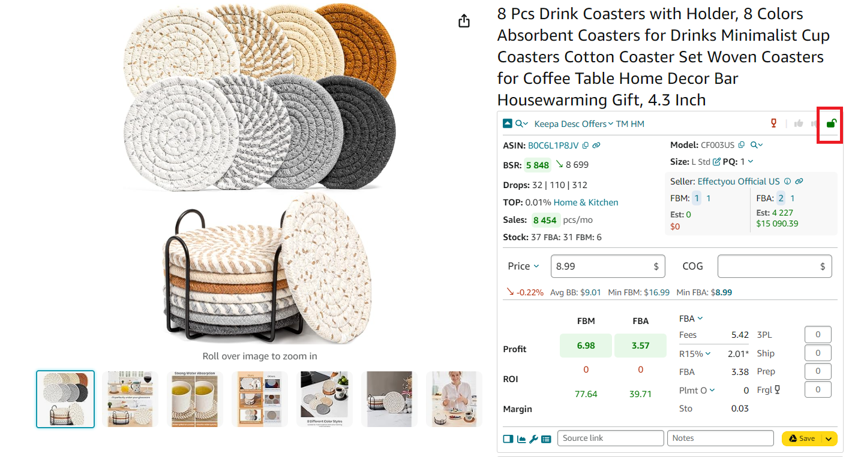Viewport: 846px width, 457px height.
Task: Expand the Save button dropdown arrow
Action: pos(829,438)
